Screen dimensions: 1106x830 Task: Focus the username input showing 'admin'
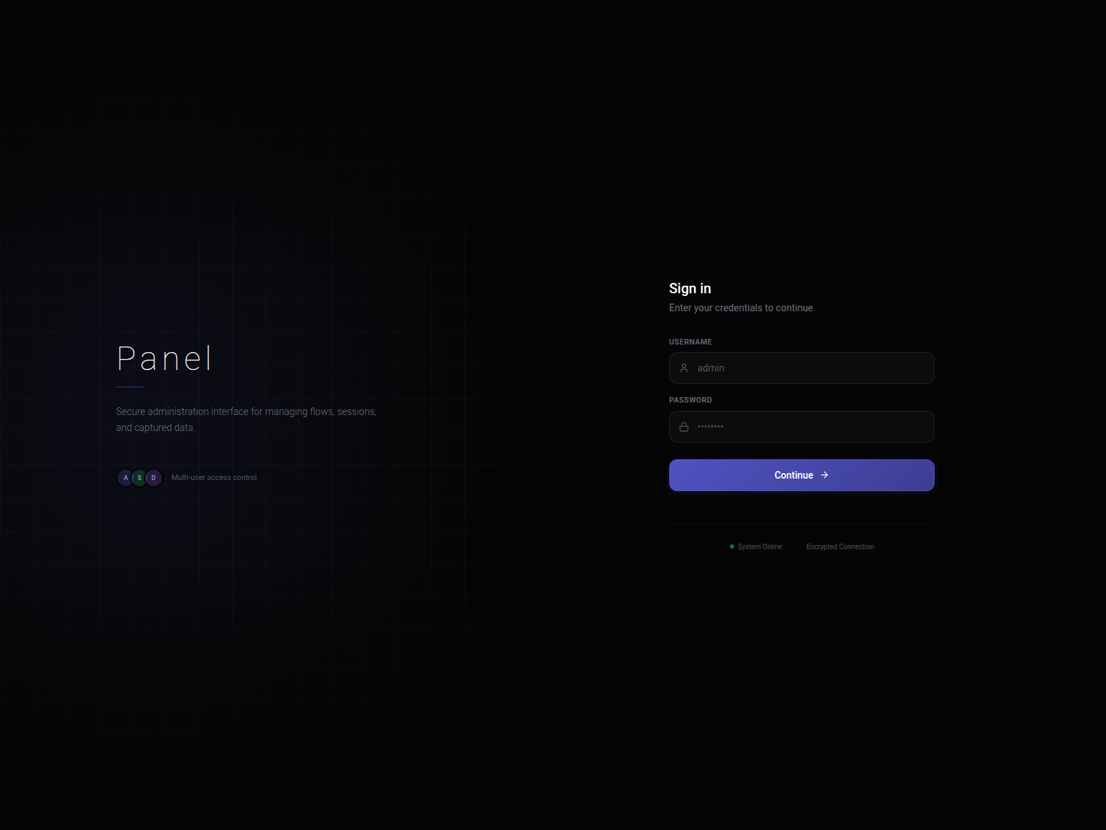(801, 368)
